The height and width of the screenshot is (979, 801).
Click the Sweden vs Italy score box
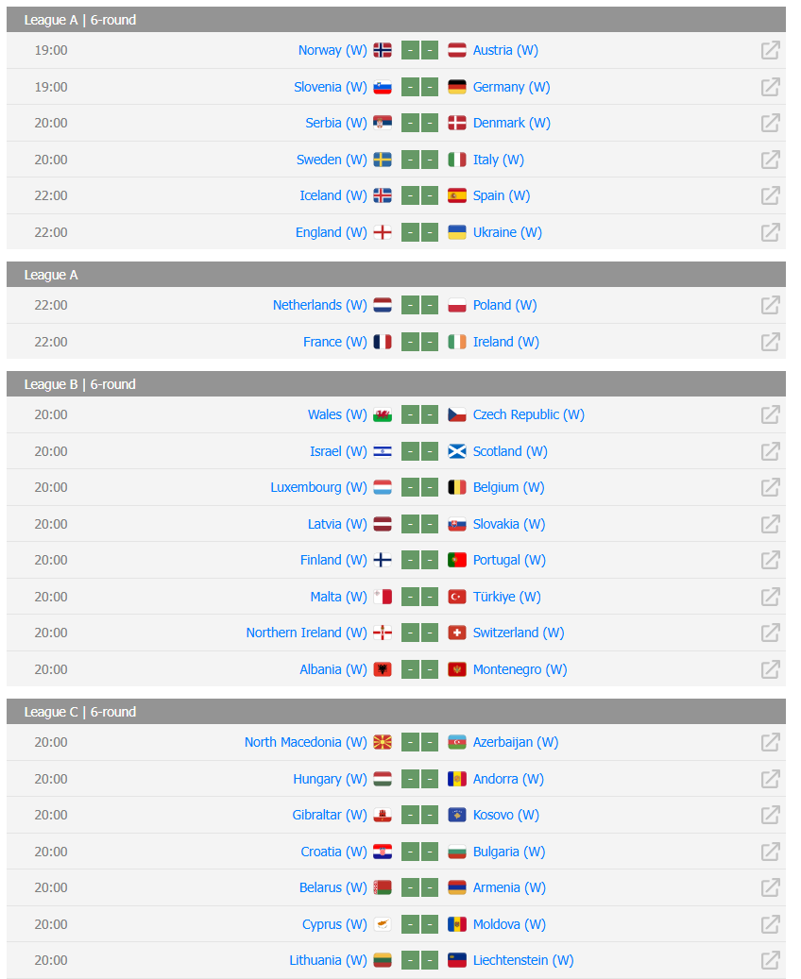tap(420, 160)
